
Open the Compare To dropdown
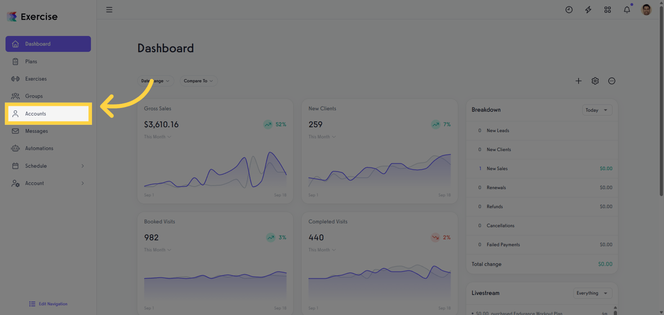(198, 81)
